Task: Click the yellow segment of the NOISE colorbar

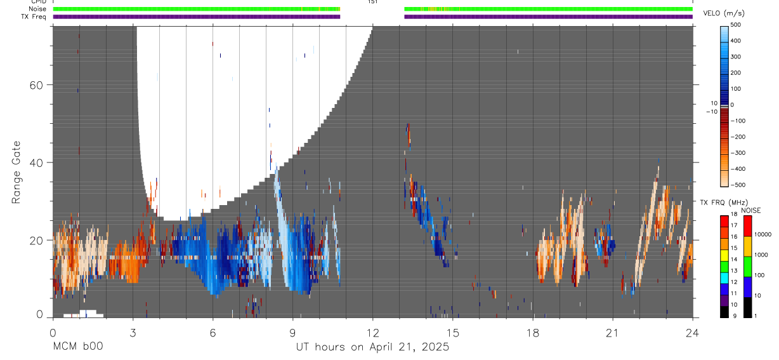Action: [x=747, y=246]
